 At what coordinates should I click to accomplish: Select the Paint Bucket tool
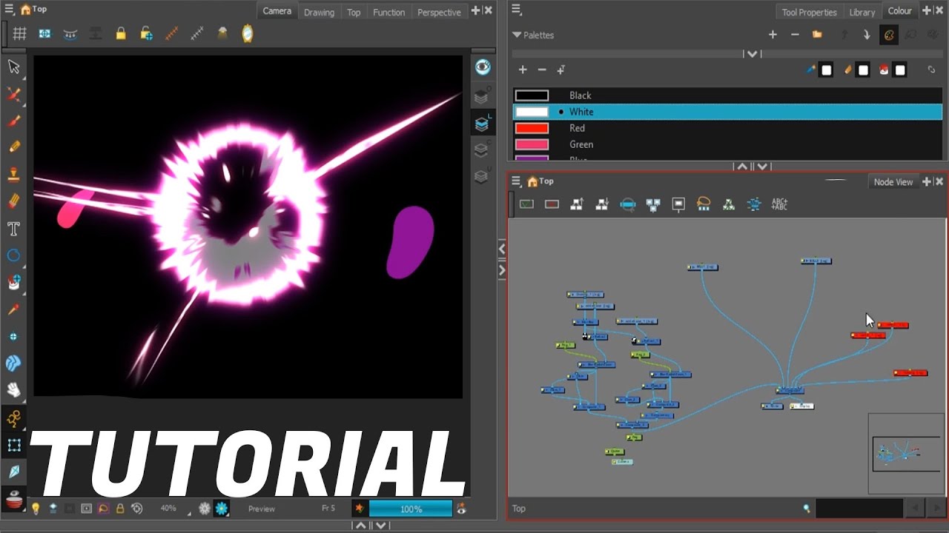(13, 282)
